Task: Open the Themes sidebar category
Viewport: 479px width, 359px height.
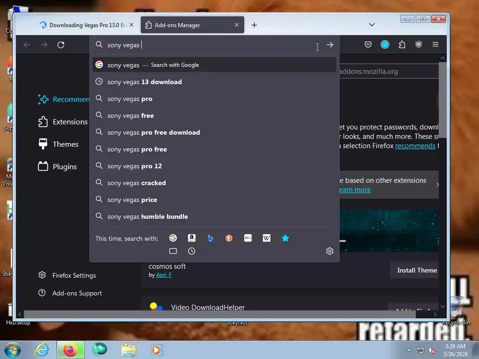Action: pos(58,144)
